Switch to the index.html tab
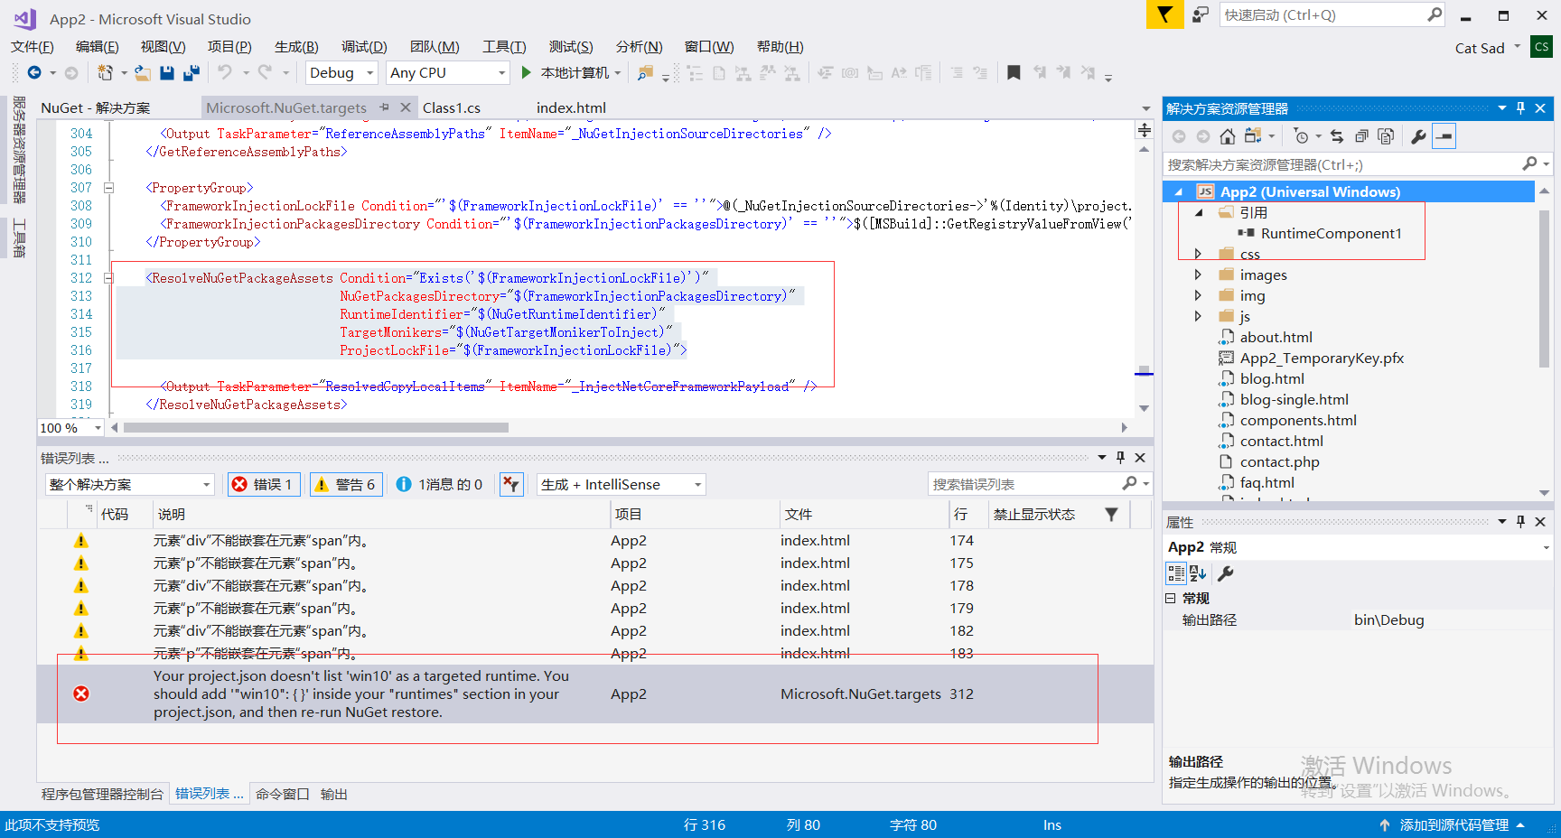Image resolution: width=1561 pixels, height=838 pixels. coord(571,107)
